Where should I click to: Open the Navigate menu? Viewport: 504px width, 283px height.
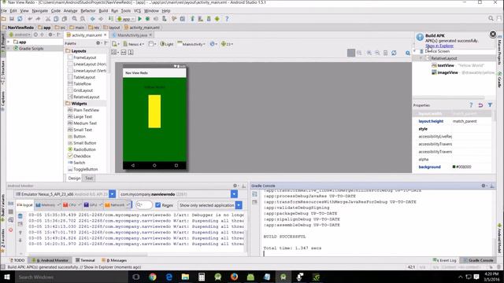[40, 10]
